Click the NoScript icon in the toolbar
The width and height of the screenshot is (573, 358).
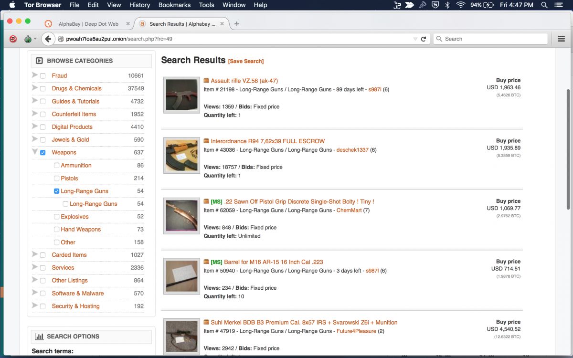pos(13,39)
